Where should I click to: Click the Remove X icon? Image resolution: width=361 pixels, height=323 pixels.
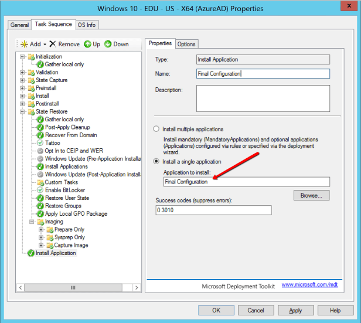tap(53, 44)
